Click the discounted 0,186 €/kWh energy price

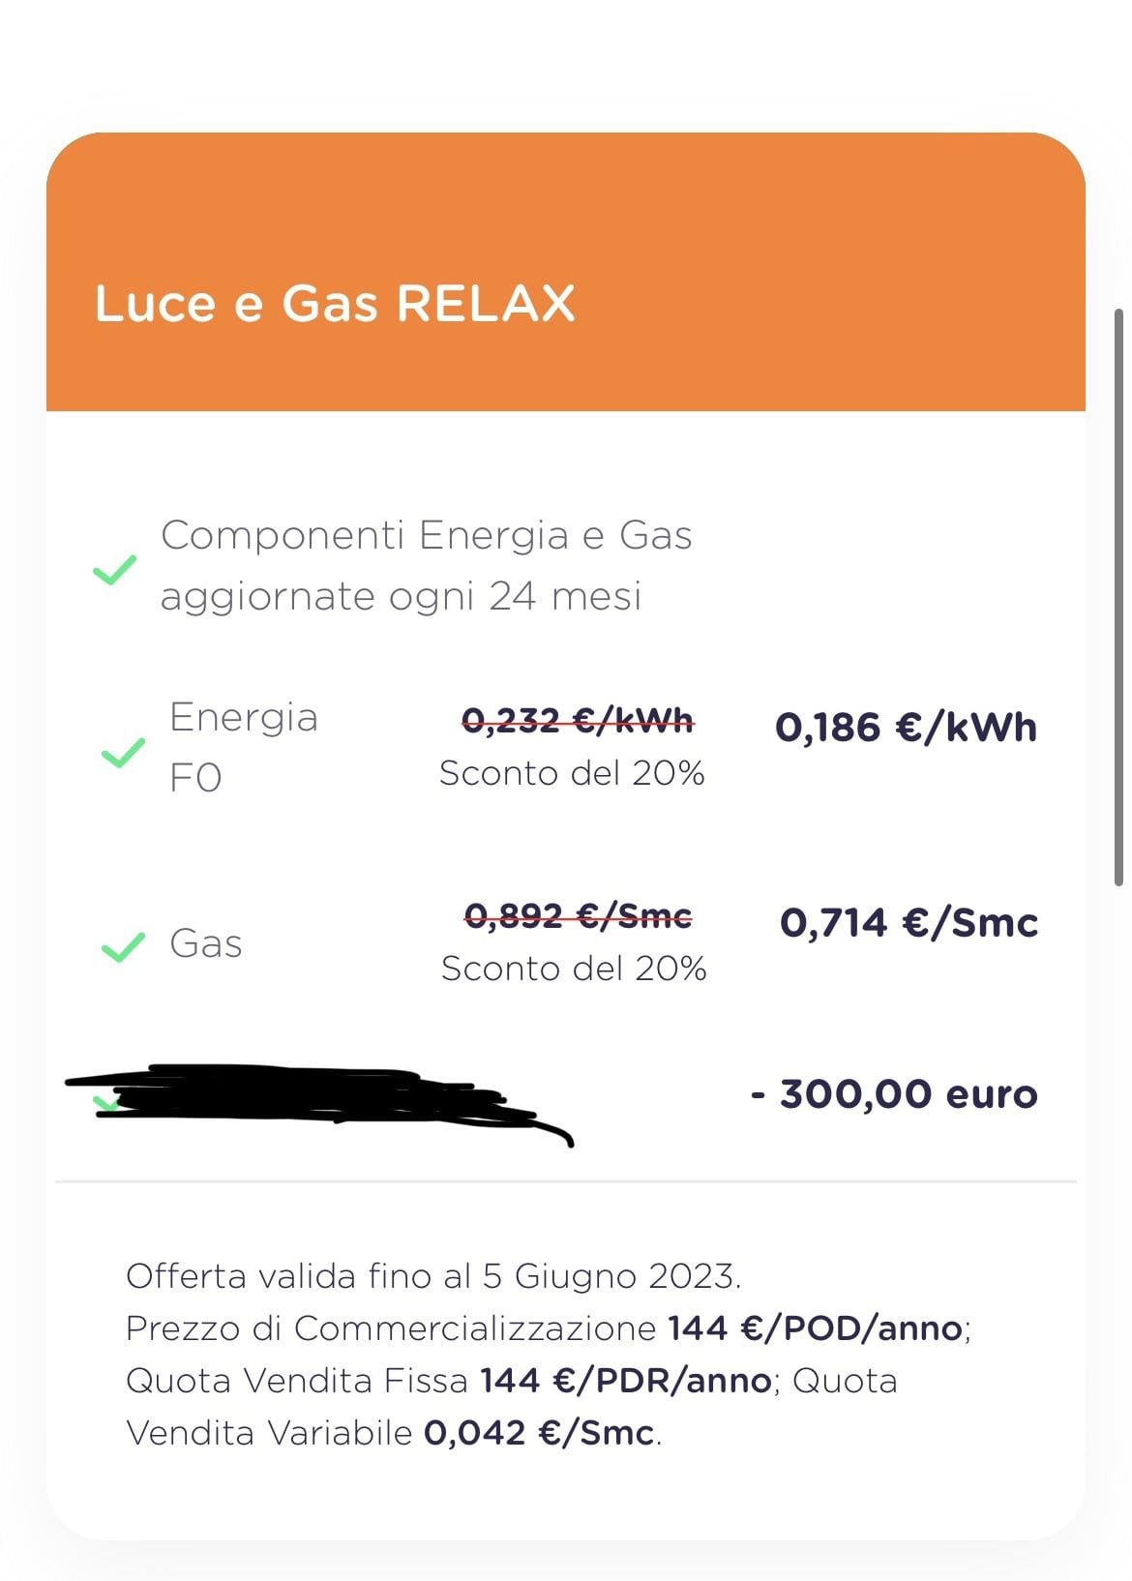[906, 728]
